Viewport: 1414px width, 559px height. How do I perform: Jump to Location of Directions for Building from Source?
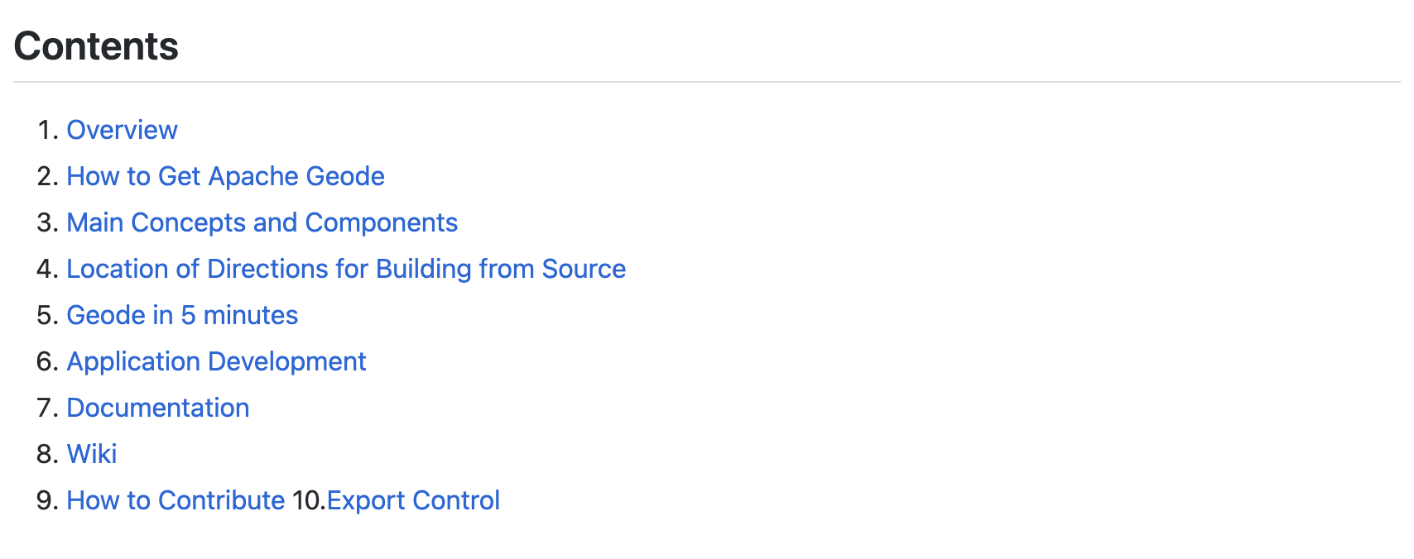[x=346, y=269]
